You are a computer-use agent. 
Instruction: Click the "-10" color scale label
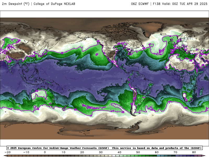[x=26, y=152]
